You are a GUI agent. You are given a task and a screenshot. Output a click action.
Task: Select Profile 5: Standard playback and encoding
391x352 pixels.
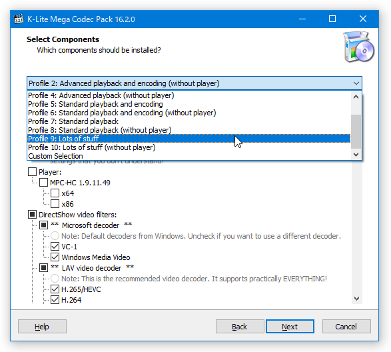click(x=189, y=104)
